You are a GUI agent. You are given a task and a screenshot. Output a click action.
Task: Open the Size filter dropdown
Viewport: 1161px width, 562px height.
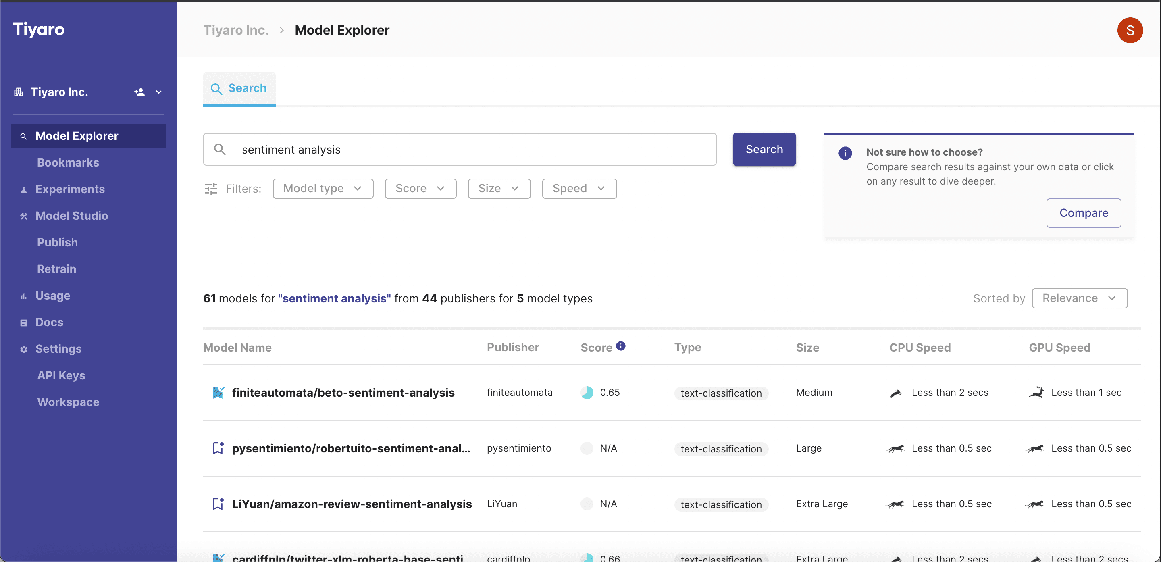499,188
